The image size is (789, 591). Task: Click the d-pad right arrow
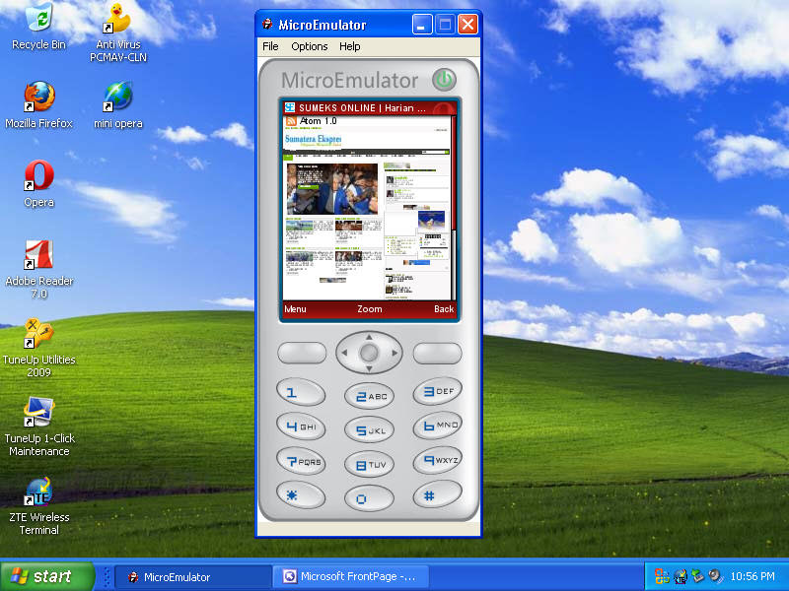coord(394,353)
